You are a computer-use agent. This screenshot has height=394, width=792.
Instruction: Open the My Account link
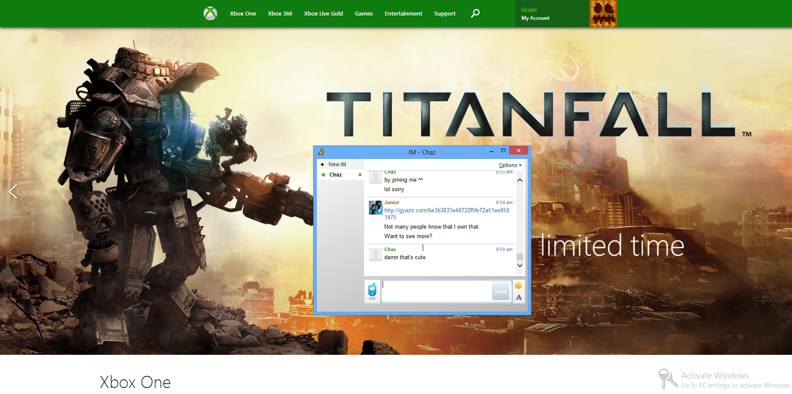coord(535,18)
